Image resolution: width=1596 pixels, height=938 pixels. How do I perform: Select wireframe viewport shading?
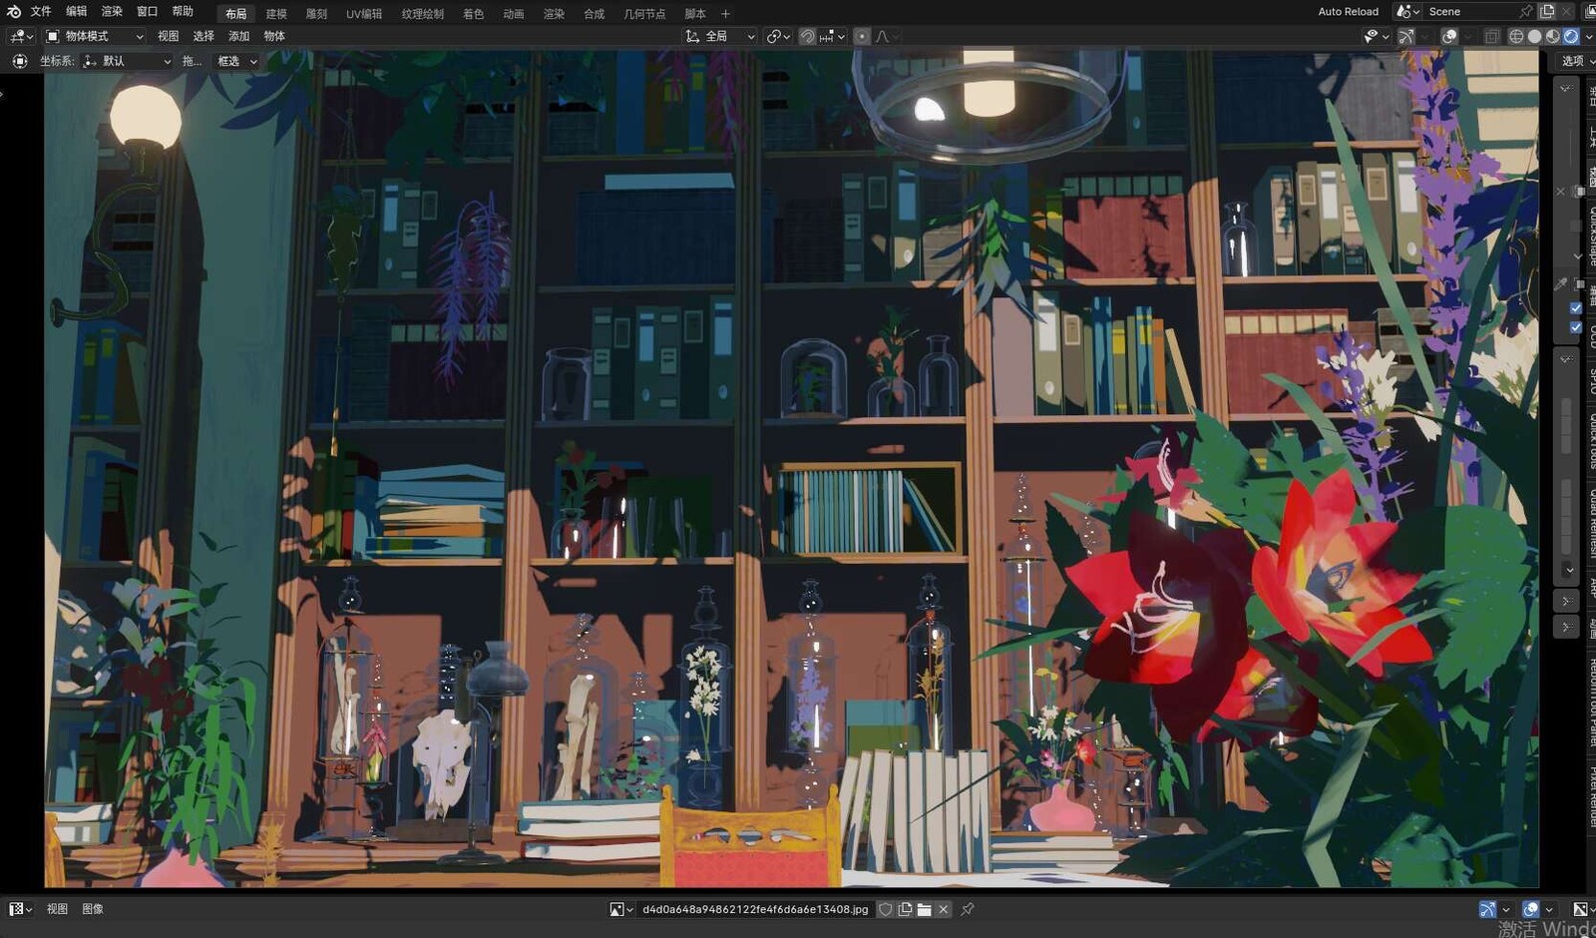(x=1516, y=36)
